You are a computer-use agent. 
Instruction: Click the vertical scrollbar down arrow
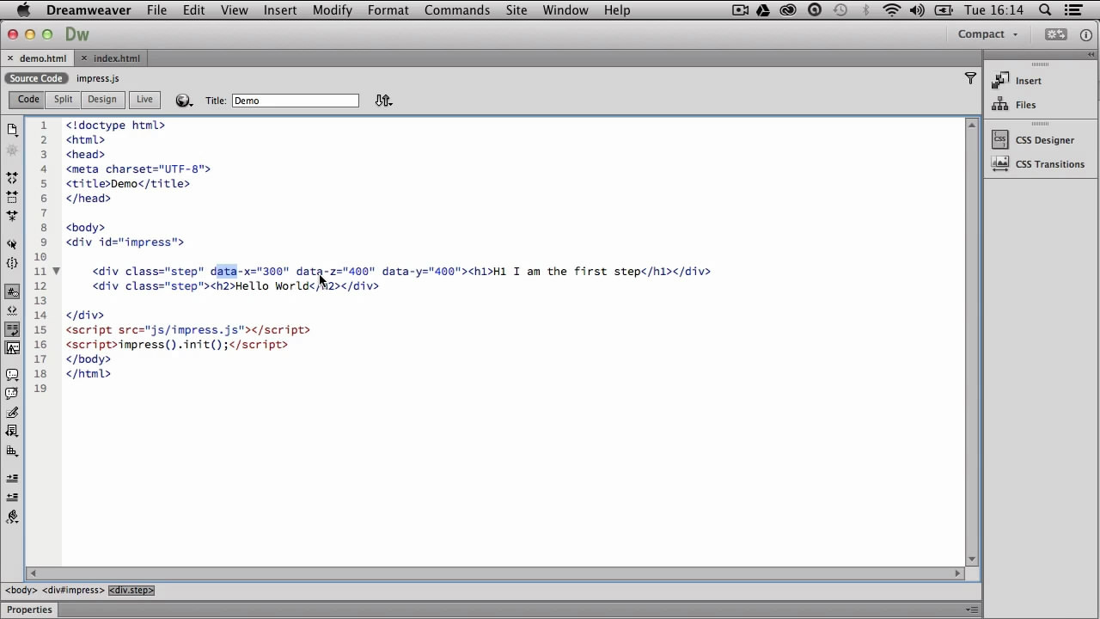coord(972,560)
